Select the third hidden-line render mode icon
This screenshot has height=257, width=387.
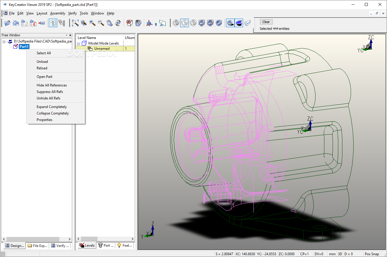[193, 23]
